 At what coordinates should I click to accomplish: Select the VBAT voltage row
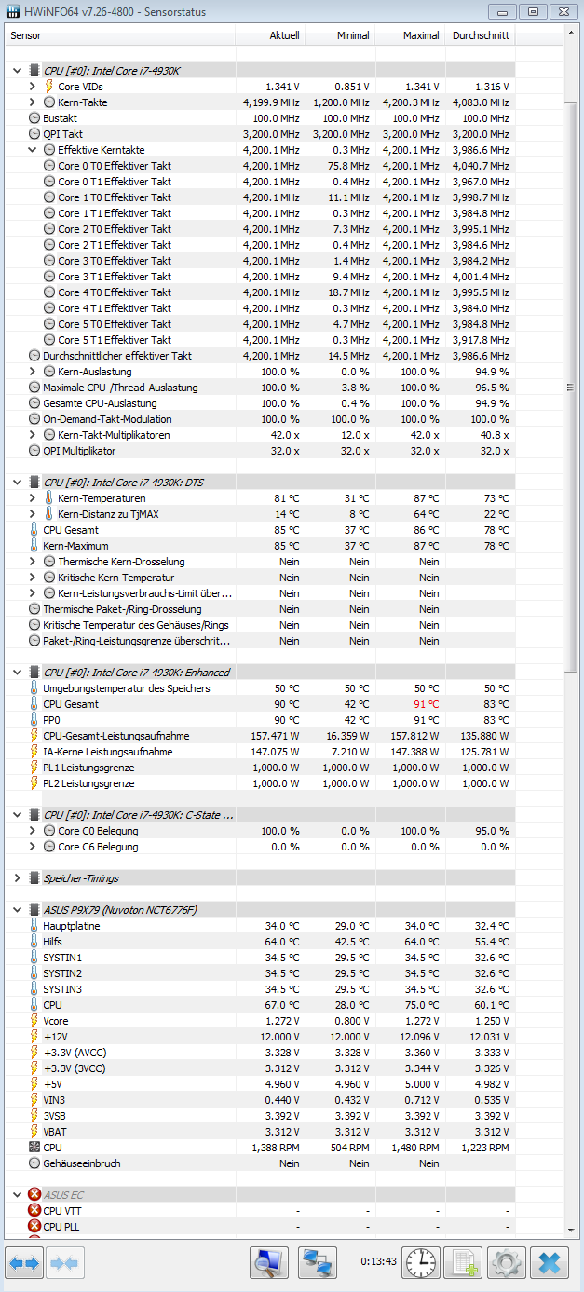click(260, 1132)
